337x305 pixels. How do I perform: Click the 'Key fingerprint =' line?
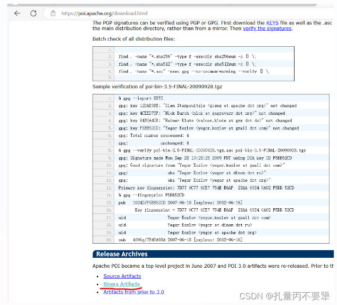(x=214, y=210)
